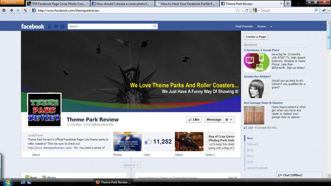
Task: Open the account arrow menu beside Home
Action: pos(271,26)
